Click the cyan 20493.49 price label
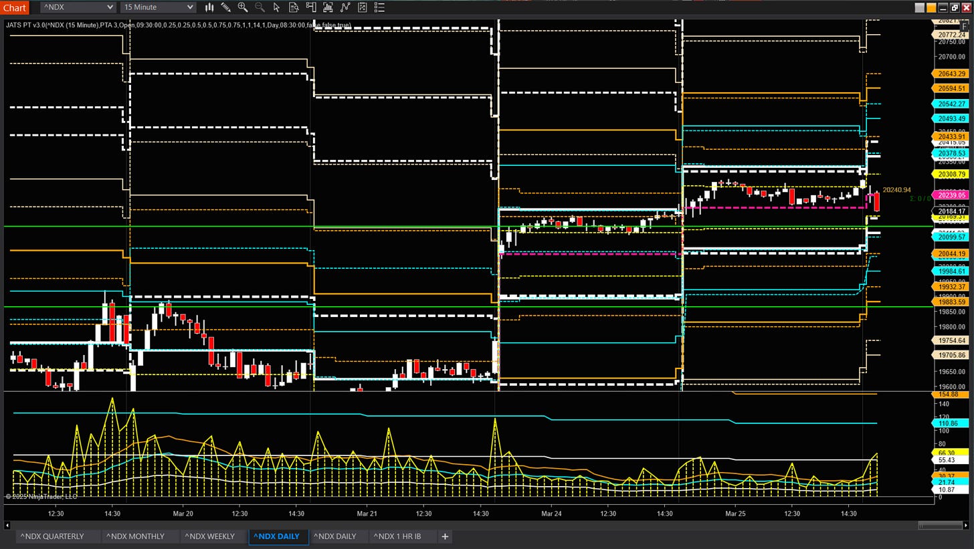974x549 pixels. pyautogui.click(x=951, y=118)
